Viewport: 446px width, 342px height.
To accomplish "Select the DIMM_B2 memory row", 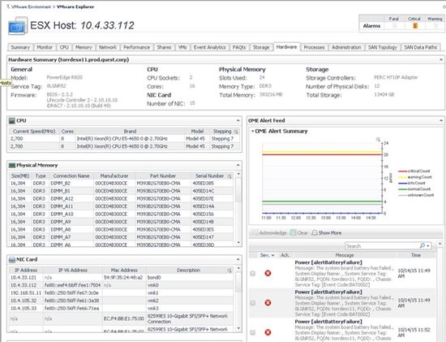I will point(122,184).
